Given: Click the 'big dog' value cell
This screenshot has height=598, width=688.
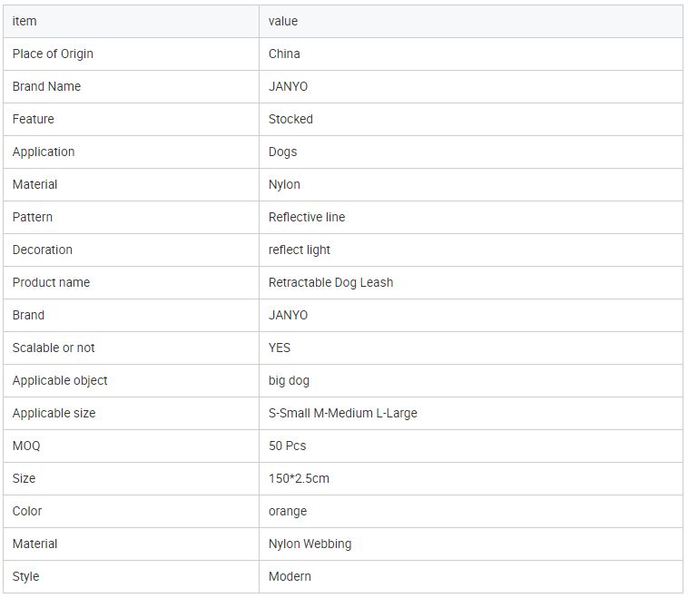Looking at the screenshot, I should (x=289, y=380).
